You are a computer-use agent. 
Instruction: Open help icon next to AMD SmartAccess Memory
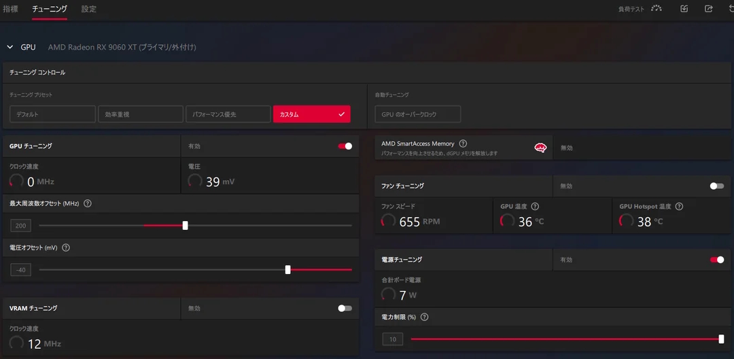pyautogui.click(x=463, y=143)
